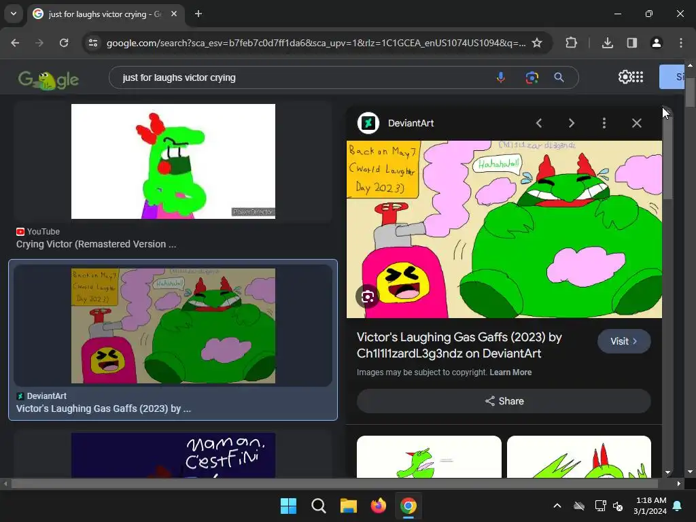
Task: Open the related image of green lizard on left
Action: [x=429, y=457]
